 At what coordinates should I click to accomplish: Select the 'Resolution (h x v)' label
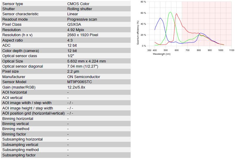point(17,35)
